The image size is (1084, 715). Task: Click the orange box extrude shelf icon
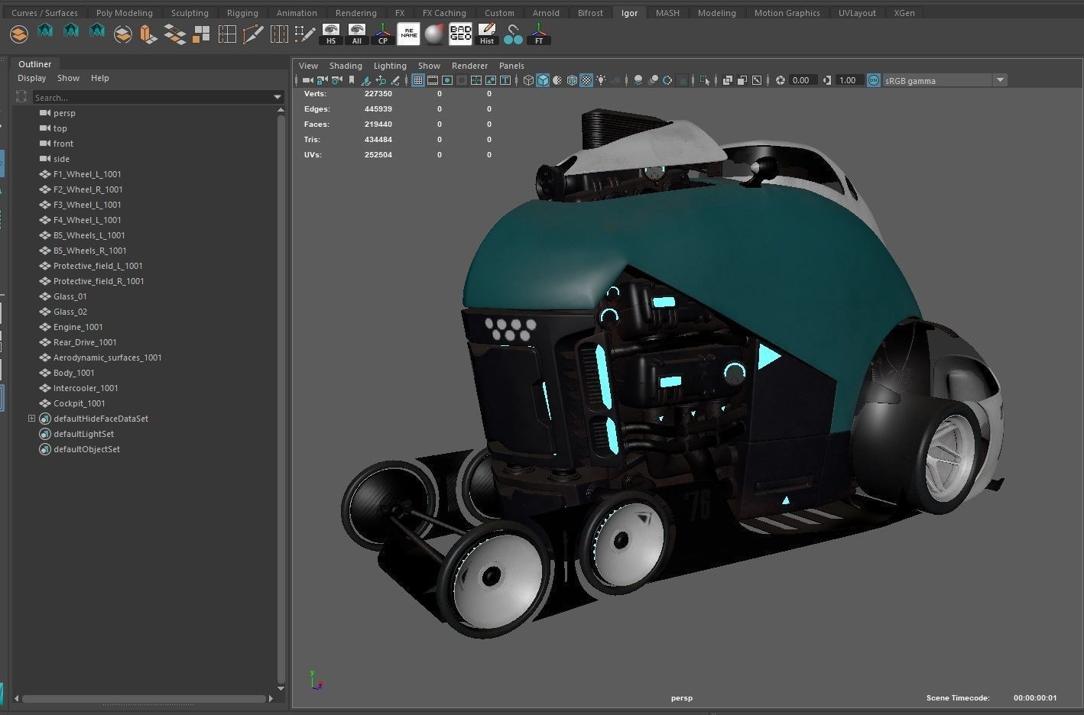click(x=149, y=34)
